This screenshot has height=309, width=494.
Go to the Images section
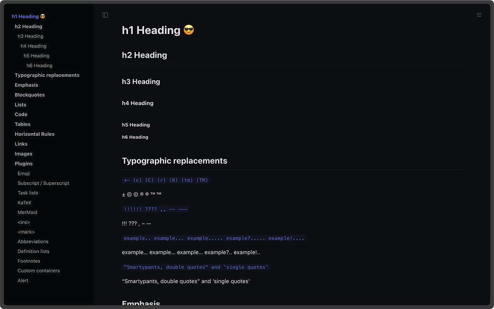coord(24,153)
